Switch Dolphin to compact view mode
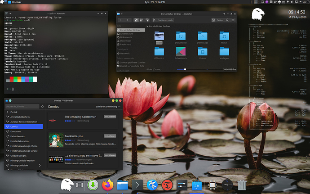310x194 pixels. pyautogui.click(x=142, y=20)
